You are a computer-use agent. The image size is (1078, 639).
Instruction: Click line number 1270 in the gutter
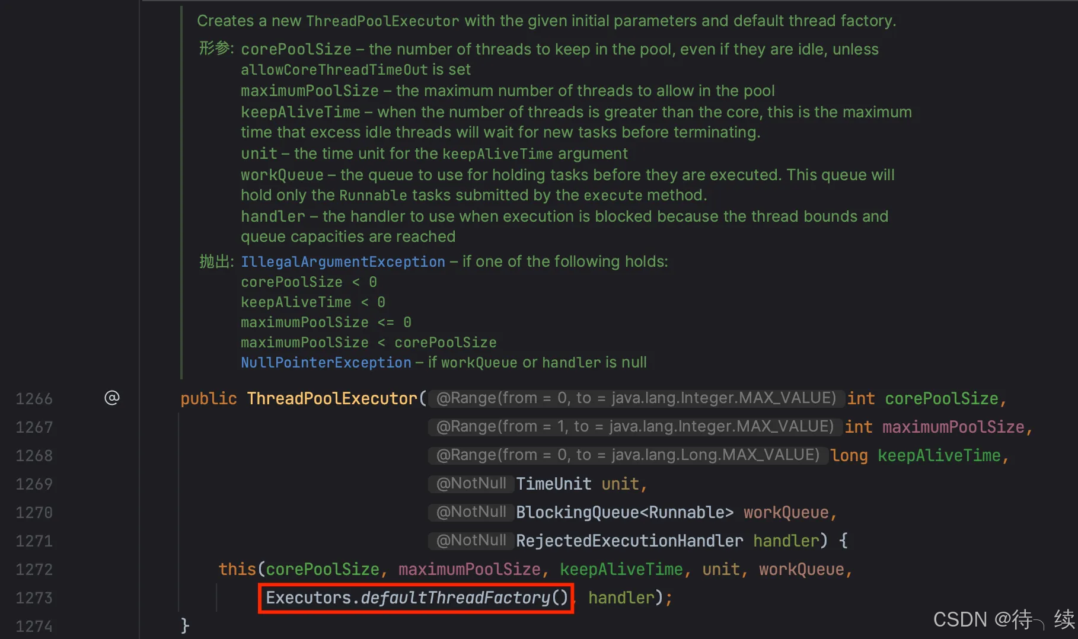34,513
